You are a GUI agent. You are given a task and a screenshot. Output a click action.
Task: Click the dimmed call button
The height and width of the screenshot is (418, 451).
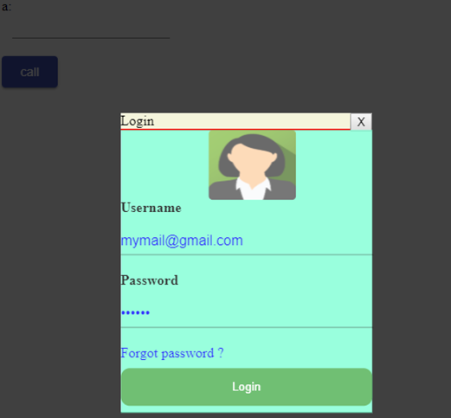[29, 72]
